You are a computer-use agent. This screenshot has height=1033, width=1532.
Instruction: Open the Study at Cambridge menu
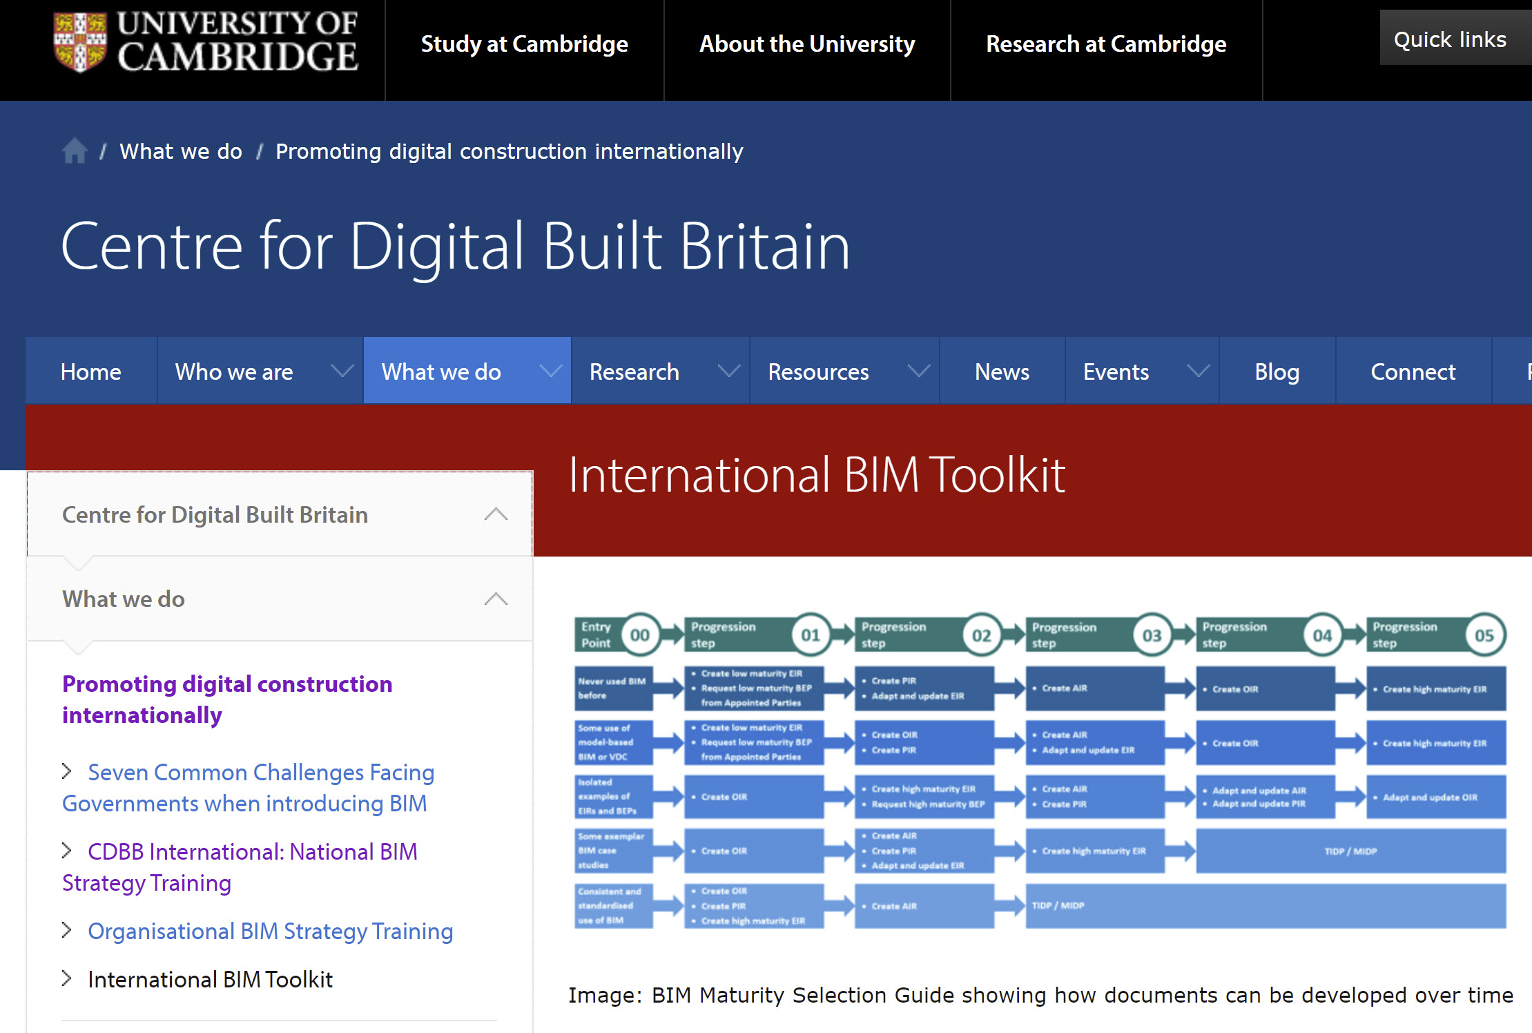point(524,44)
